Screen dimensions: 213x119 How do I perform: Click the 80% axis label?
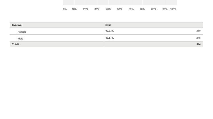tap(154, 9)
